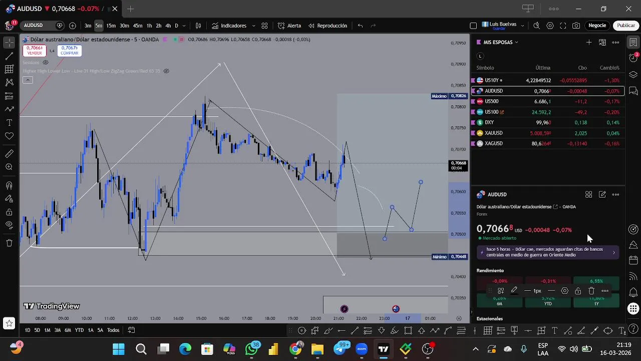Toggle stay in drawing mode pencil-lock icon
The height and width of the screenshot is (361, 641).
[x=9, y=199]
